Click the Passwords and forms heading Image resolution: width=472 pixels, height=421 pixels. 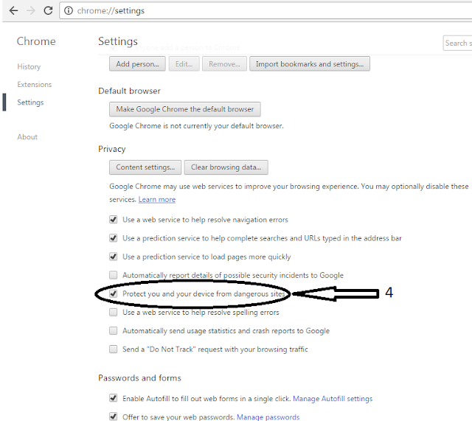tap(139, 378)
